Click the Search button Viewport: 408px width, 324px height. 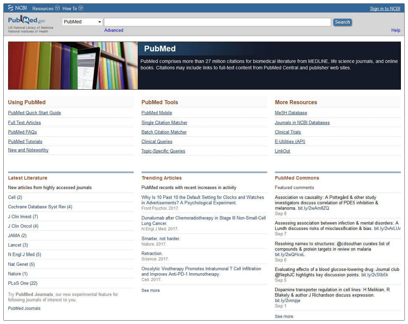[342, 22]
